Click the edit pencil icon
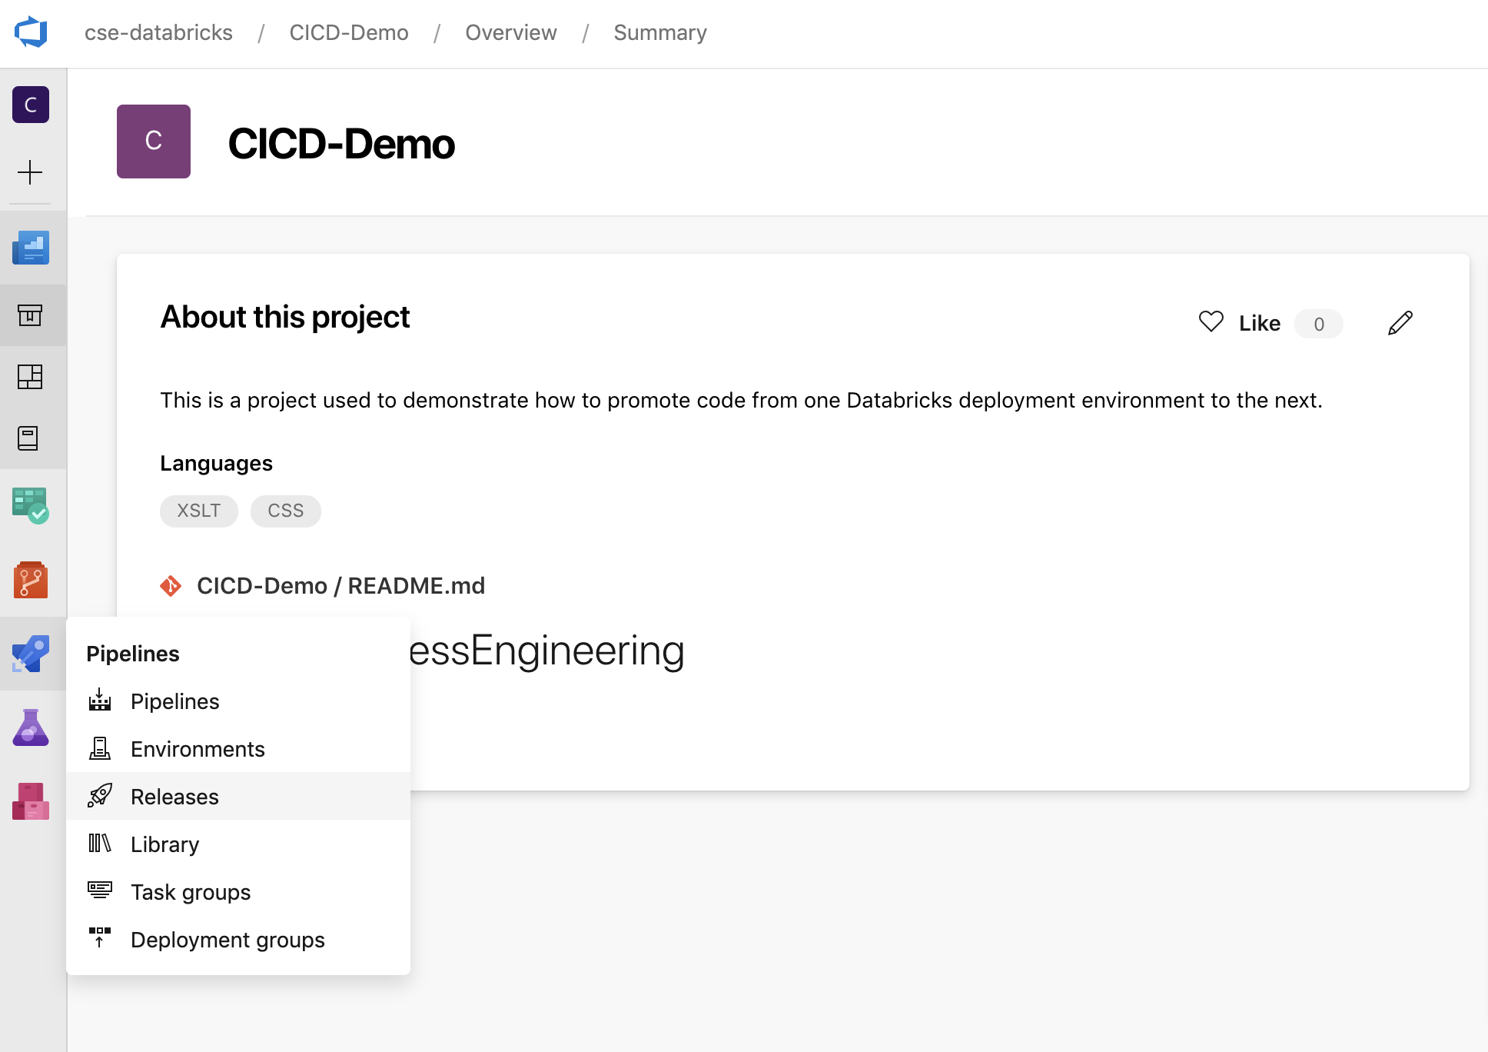Viewport: 1488px width, 1052px height. click(x=1400, y=323)
